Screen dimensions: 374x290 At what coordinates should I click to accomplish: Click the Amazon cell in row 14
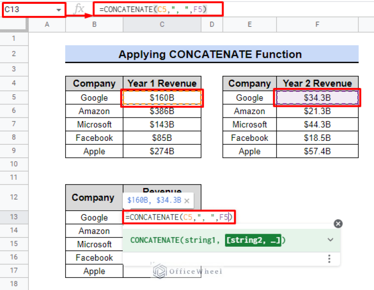point(94,231)
